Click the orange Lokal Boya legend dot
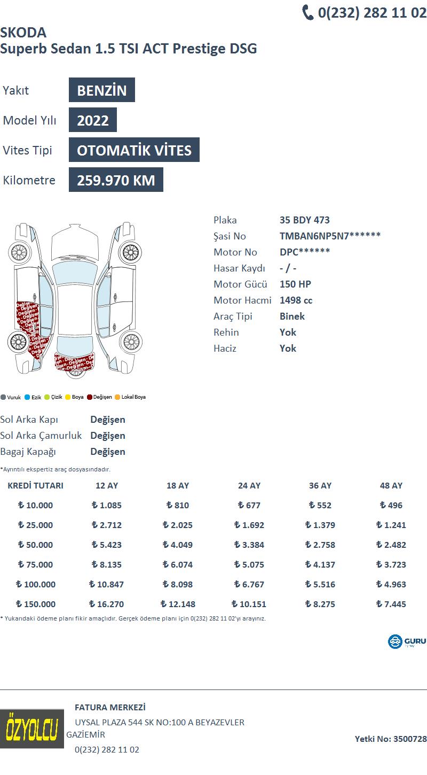This screenshot has width=427, height=775. click(x=117, y=397)
